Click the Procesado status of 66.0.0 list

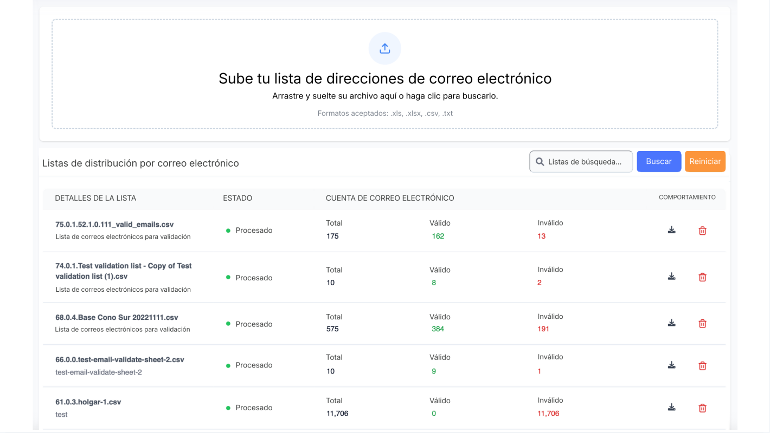tap(253, 365)
